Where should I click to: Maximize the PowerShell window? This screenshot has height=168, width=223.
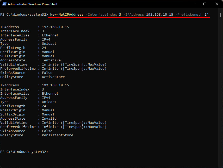click(205, 4)
